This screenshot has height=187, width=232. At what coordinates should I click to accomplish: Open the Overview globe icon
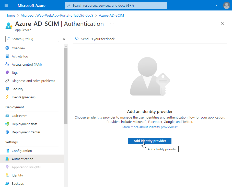click(x=7, y=48)
